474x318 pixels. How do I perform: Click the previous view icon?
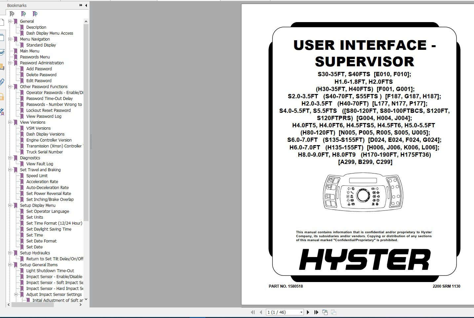tap(325, 312)
